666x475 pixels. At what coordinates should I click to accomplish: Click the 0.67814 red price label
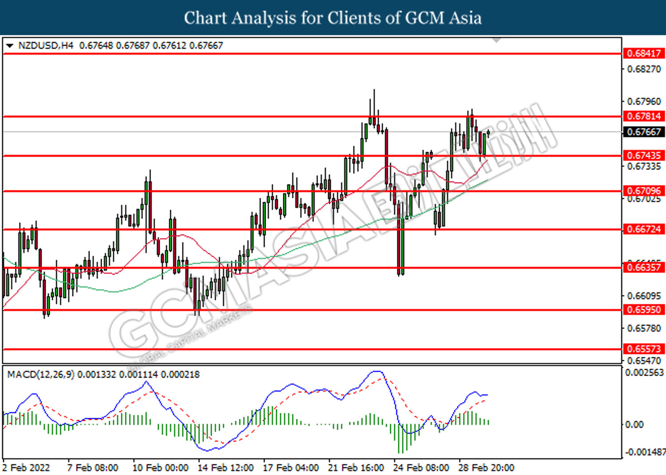[x=644, y=116]
